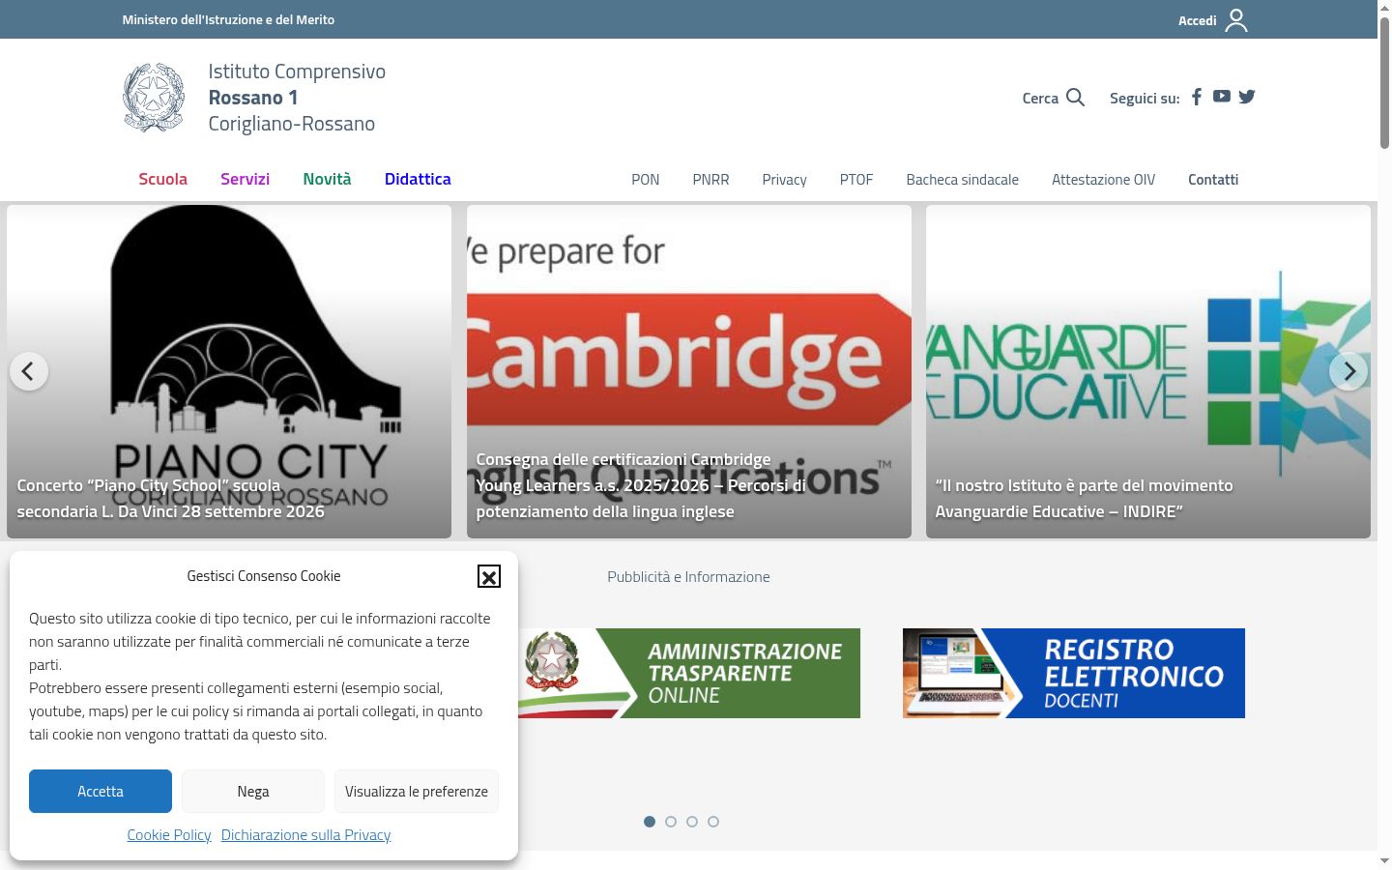This screenshot has height=870, width=1392.
Task: Click Ministero dell'Istruzione e del Merito link
Action: coord(228,19)
